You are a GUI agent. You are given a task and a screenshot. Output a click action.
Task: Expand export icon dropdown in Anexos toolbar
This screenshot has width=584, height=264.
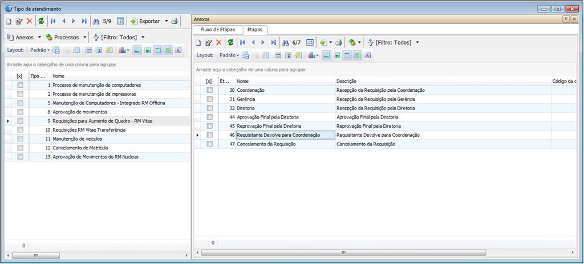tap(331, 42)
